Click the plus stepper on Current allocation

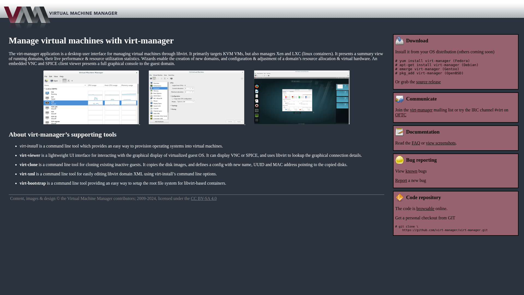tap(193, 88)
